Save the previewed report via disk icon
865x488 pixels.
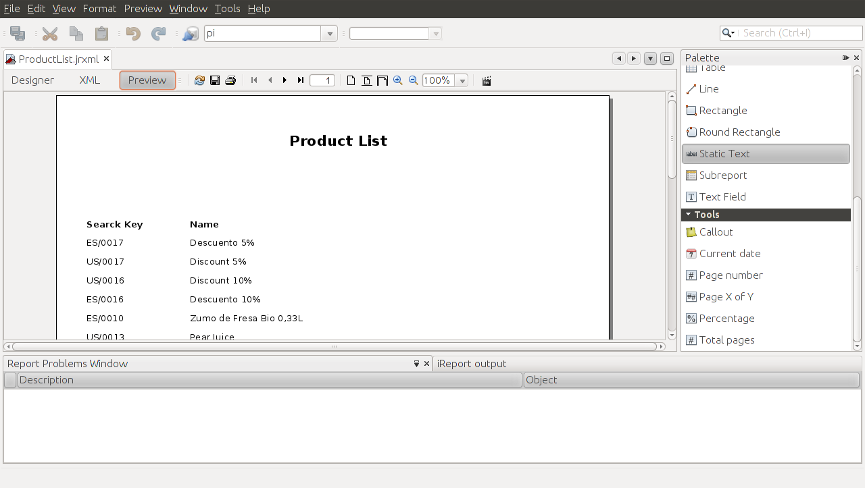pyautogui.click(x=215, y=80)
